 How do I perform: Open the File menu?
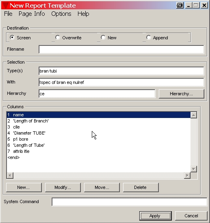8,14
